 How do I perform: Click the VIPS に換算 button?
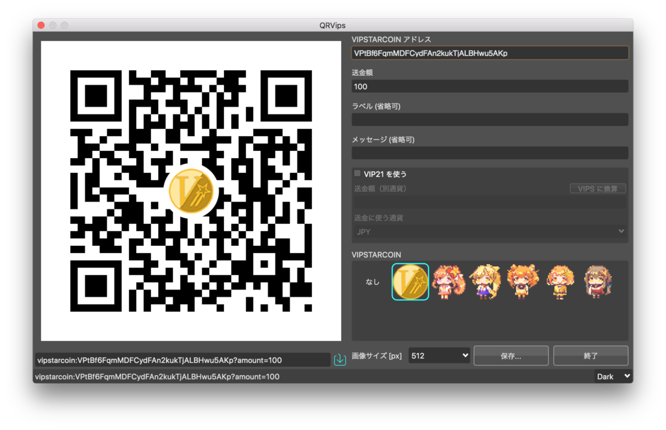(598, 189)
